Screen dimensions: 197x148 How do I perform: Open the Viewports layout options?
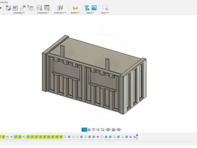(x=119, y=130)
